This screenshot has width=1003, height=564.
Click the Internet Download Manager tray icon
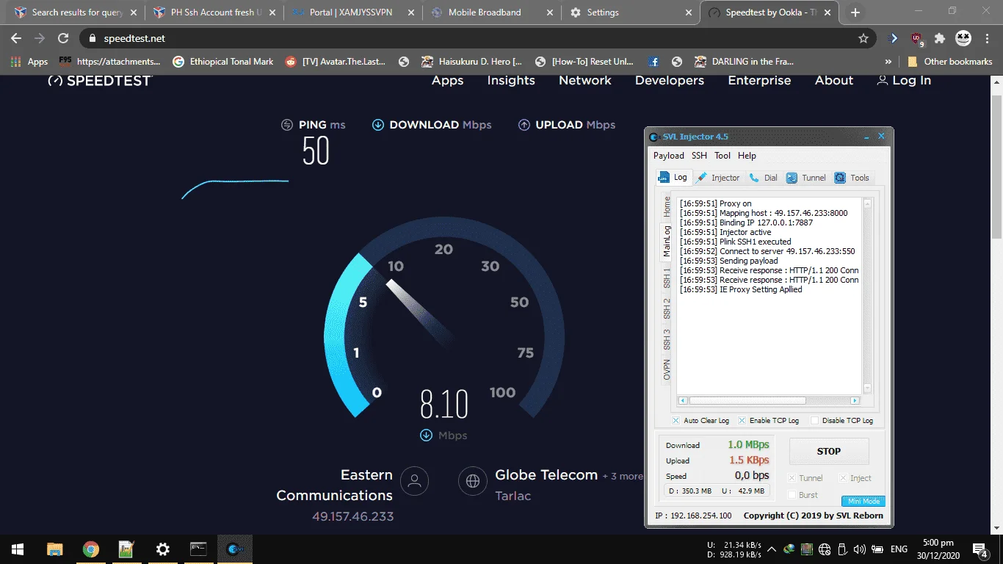point(789,549)
